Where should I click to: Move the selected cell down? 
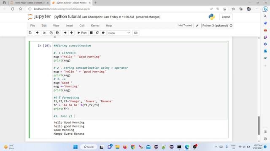tap(71, 33)
